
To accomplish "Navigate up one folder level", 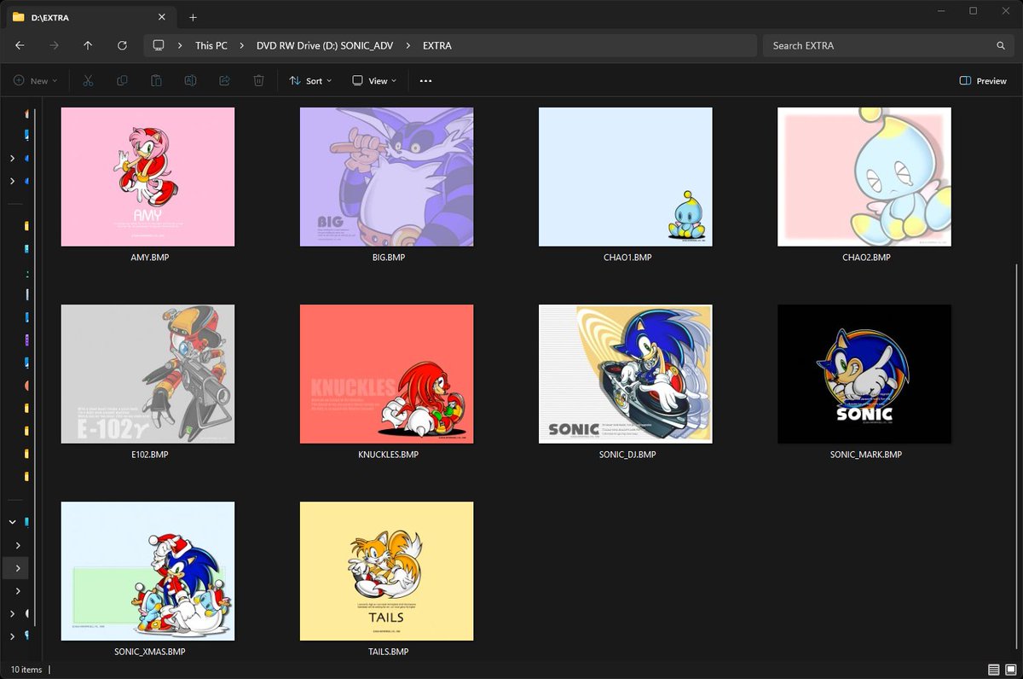I will pos(88,45).
